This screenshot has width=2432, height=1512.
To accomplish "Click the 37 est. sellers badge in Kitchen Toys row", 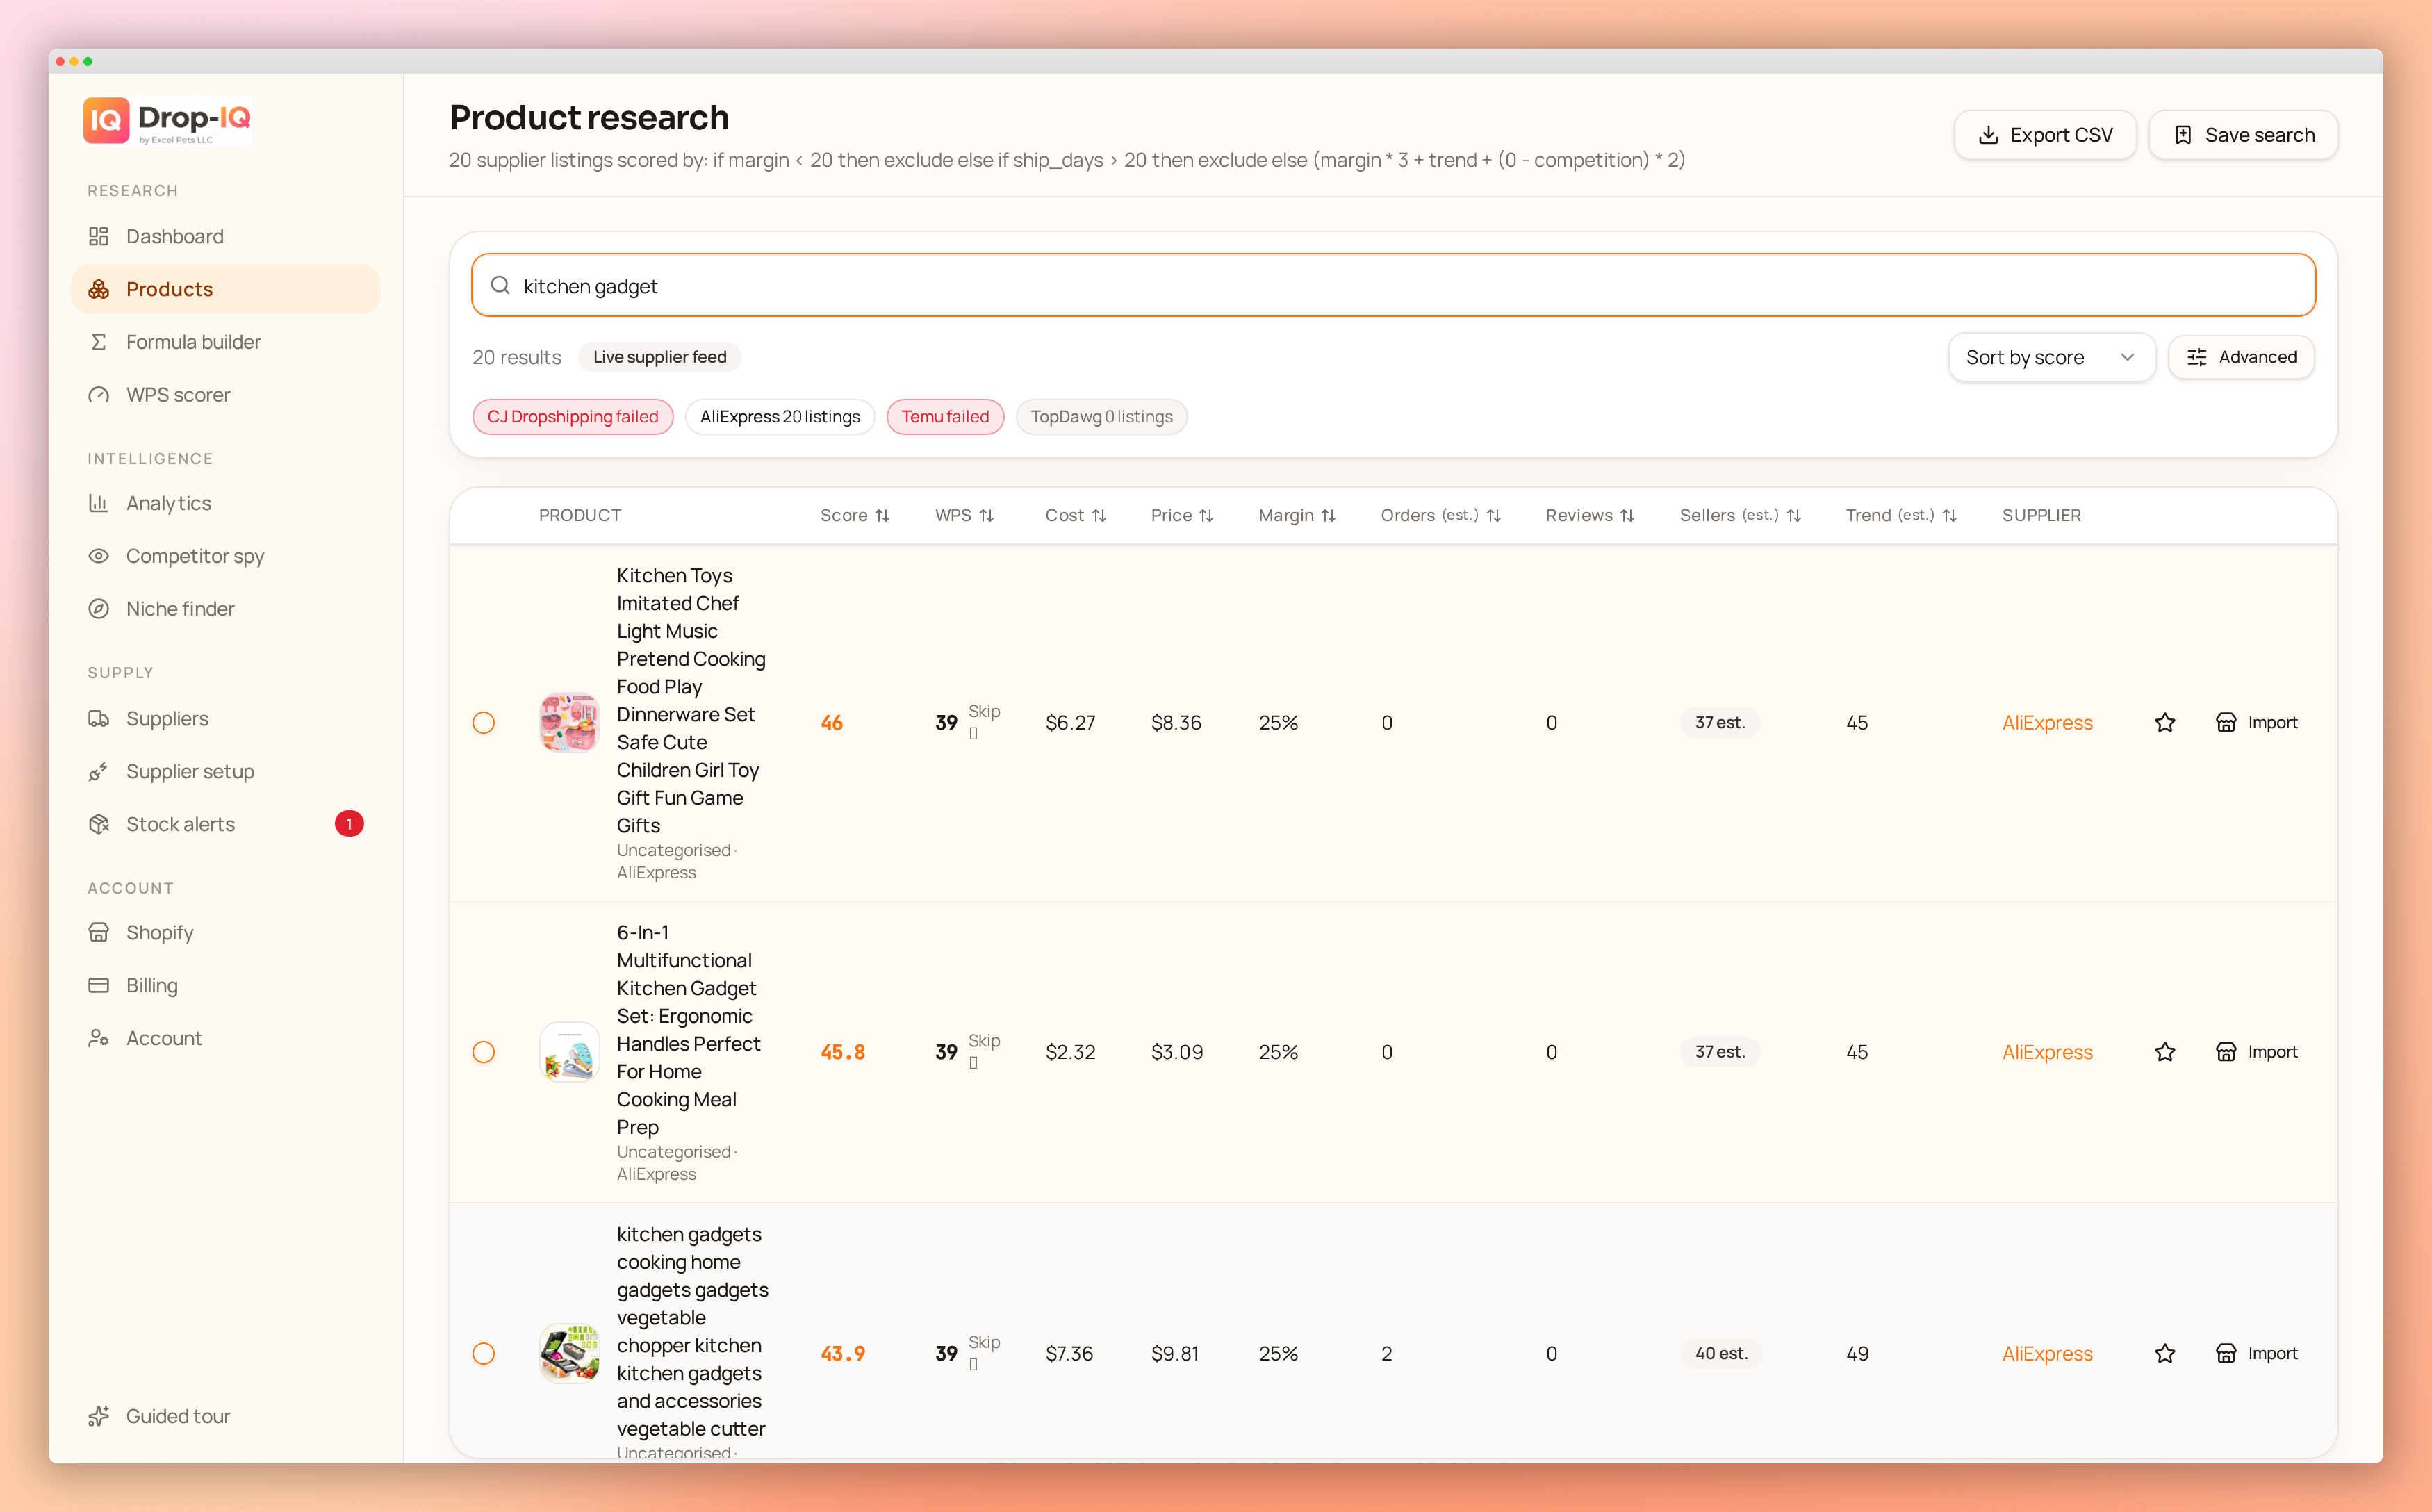I will pos(1720,723).
